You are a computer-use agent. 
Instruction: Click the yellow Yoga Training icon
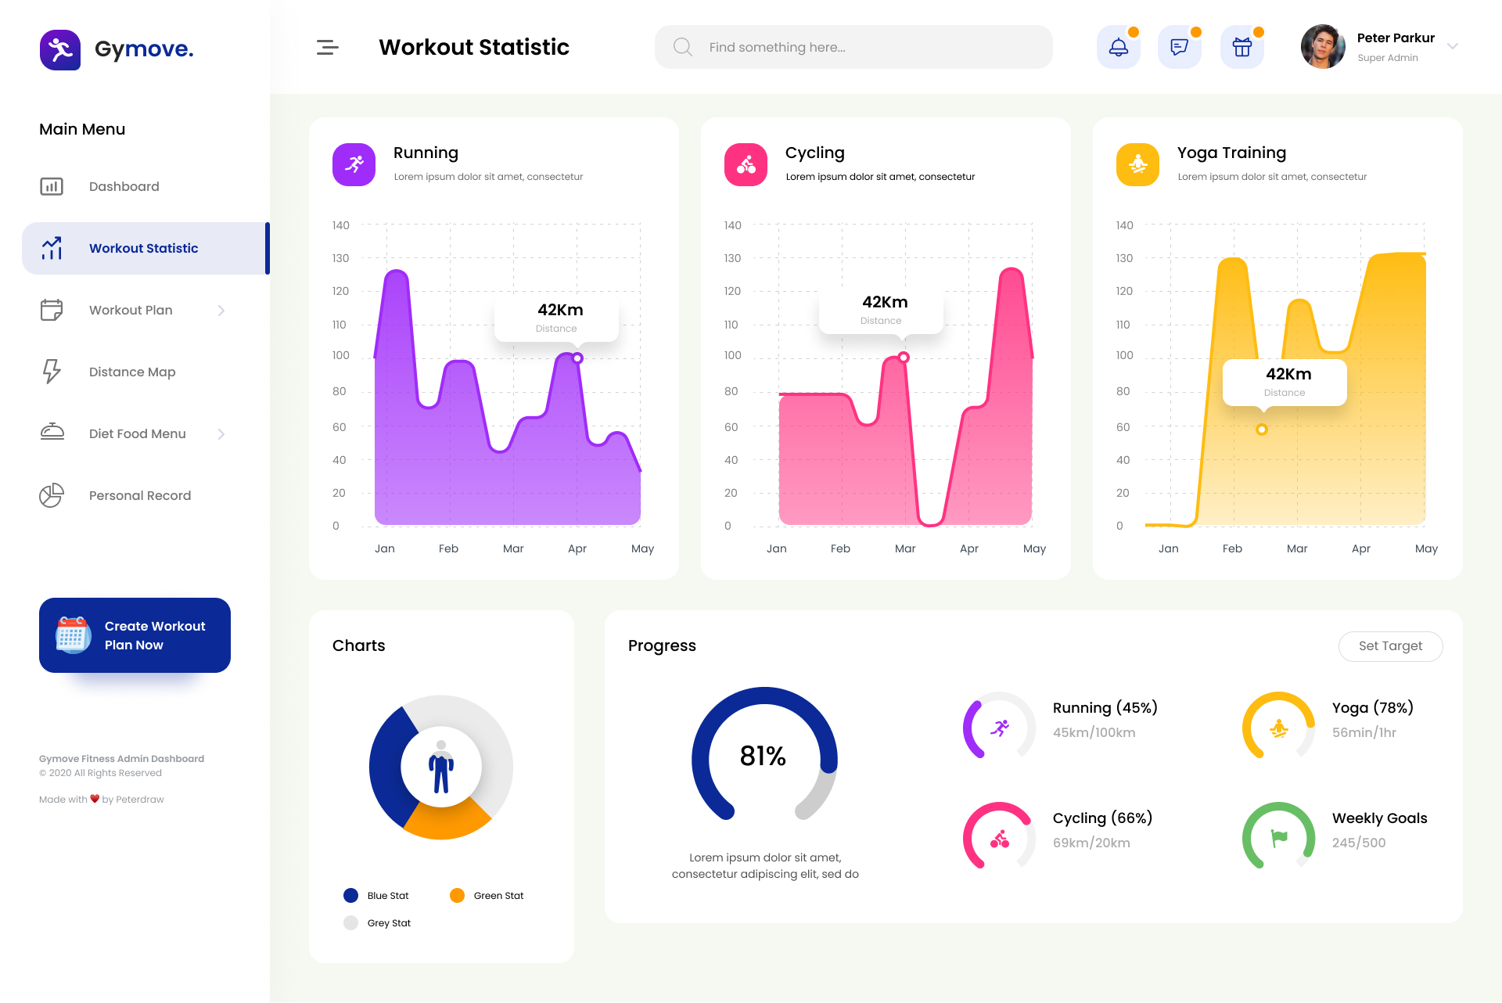pos(1137,164)
